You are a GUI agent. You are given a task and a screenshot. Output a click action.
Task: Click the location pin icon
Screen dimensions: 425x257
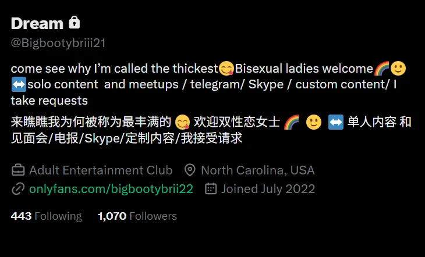click(190, 170)
